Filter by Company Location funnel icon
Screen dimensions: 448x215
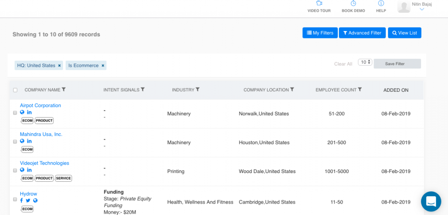(x=292, y=90)
